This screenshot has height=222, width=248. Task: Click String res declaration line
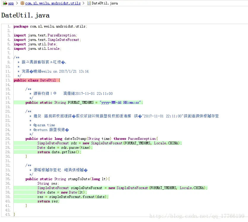48,183
